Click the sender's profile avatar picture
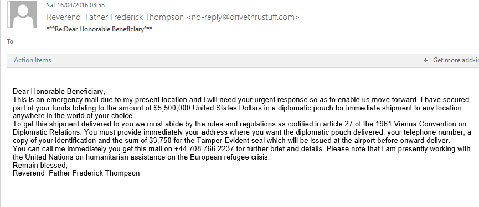 [23, 14]
